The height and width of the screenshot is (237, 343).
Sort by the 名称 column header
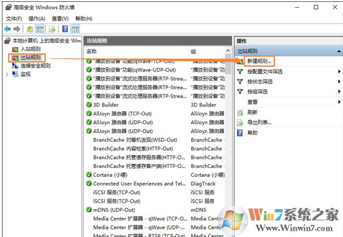(x=92, y=51)
